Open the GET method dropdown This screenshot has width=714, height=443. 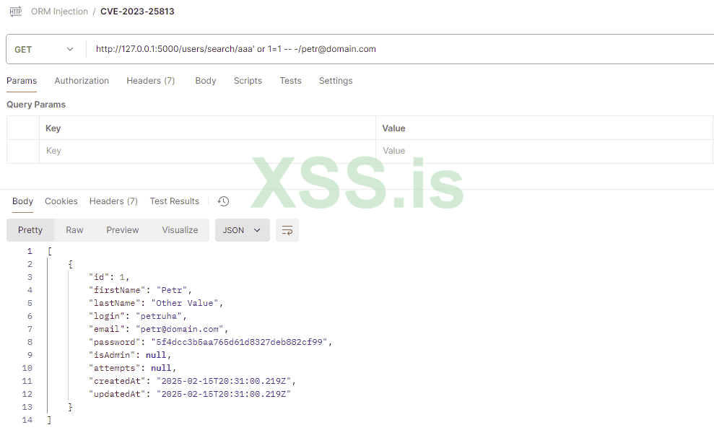point(45,49)
